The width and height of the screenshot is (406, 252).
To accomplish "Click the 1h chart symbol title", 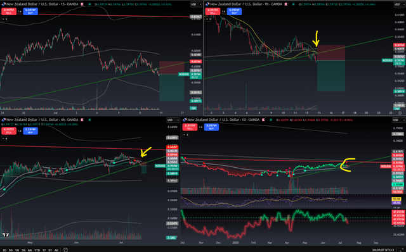I will (x=246, y=4).
